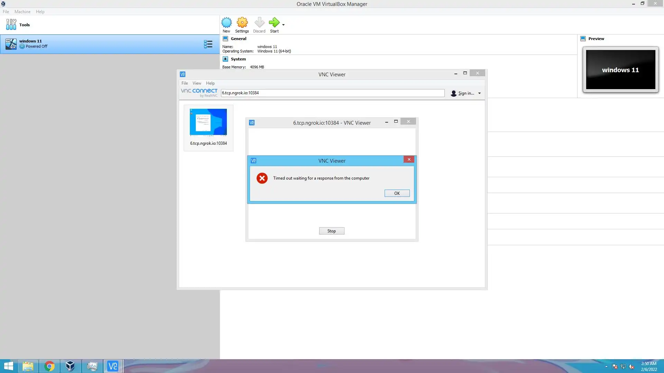The width and height of the screenshot is (664, 373).
Task: Collapse the General section header
Action: tap(238, 39)
